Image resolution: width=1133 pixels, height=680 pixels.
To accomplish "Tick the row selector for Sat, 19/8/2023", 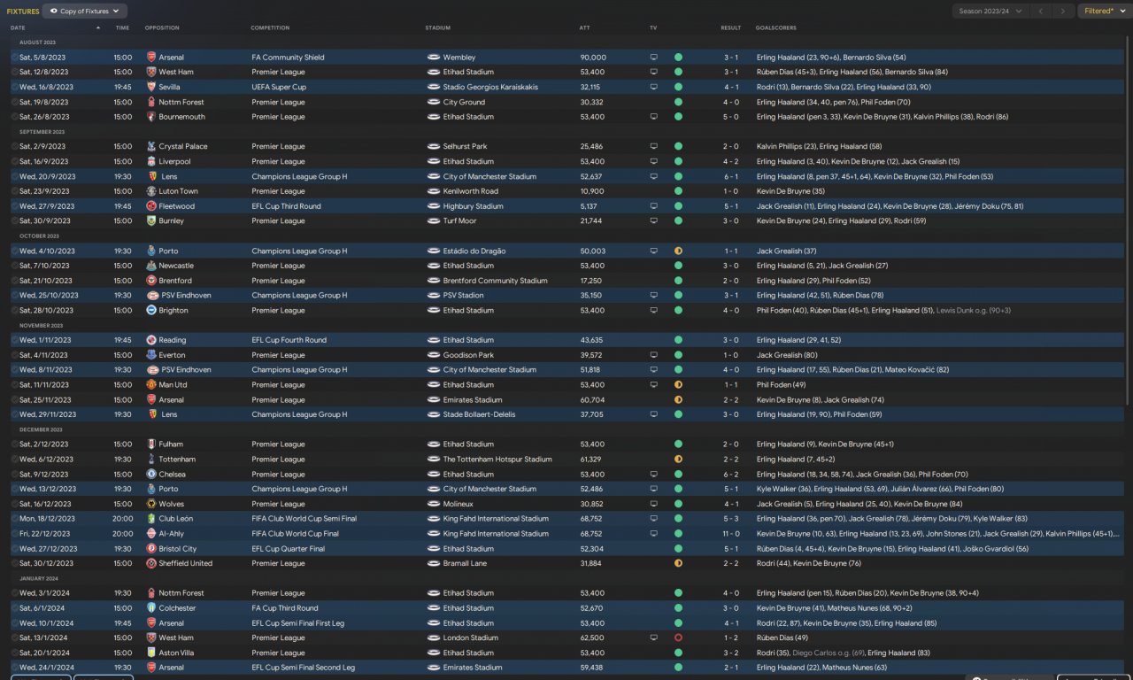I will pyautogui.click(x=14, y=102).
